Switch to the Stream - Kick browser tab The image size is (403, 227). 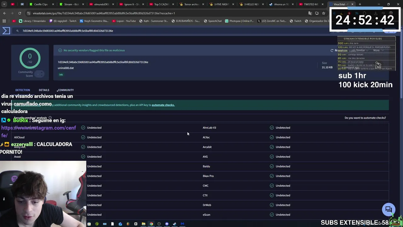[71, 4]
